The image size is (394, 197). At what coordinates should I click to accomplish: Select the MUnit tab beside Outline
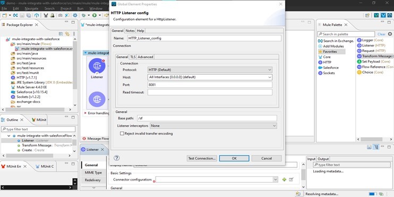[39, 120]
